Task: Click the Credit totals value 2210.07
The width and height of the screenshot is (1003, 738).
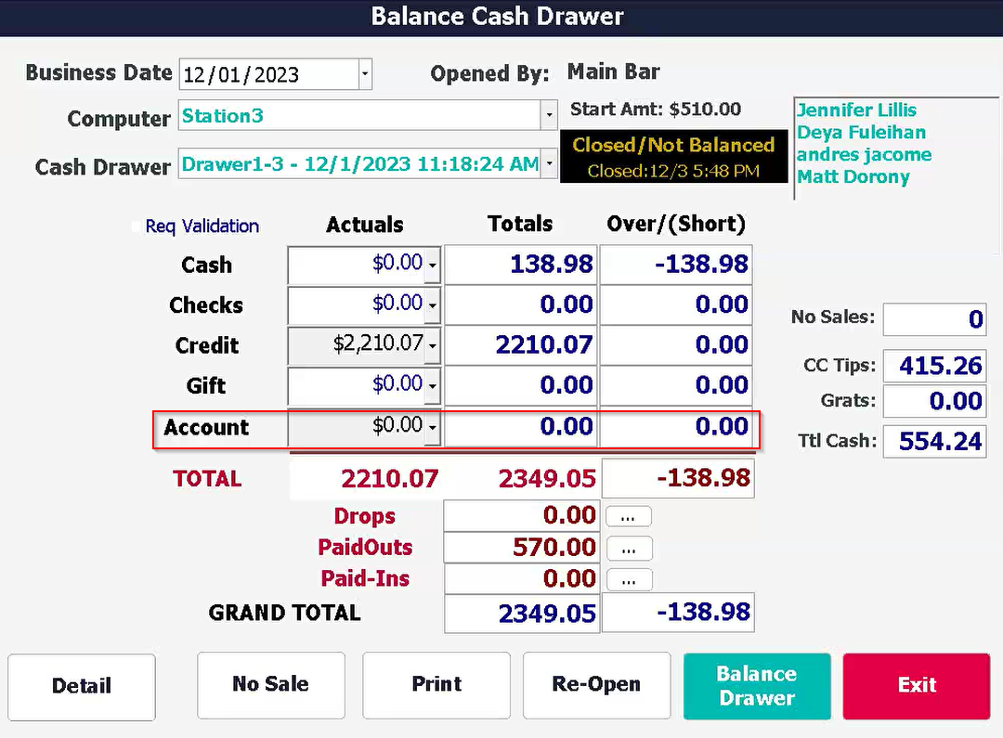Action: (521, 345)
